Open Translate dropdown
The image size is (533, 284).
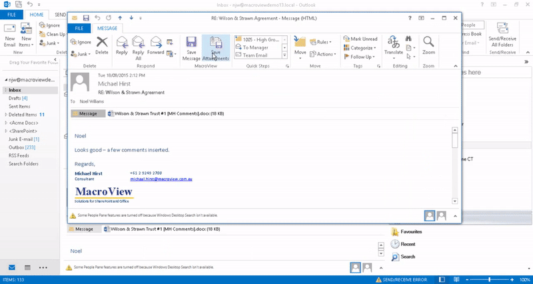pyautogui.click(x=393, y=48)
